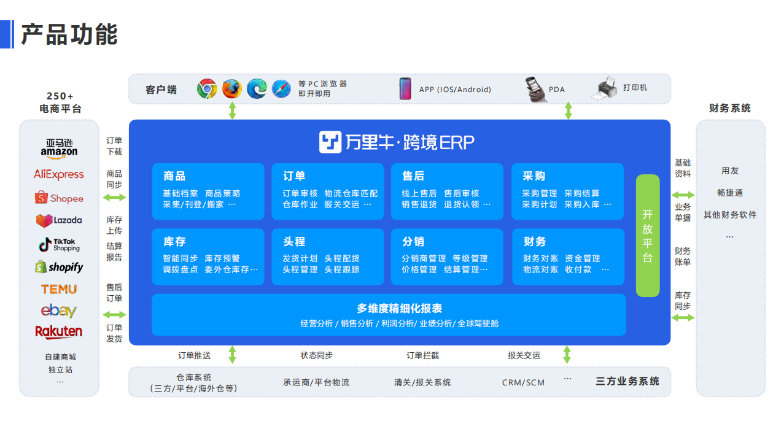Screen dimensions: 784x440
Task: Open the 多维度精细化报表 panel
Action: [x=389, y=315]
